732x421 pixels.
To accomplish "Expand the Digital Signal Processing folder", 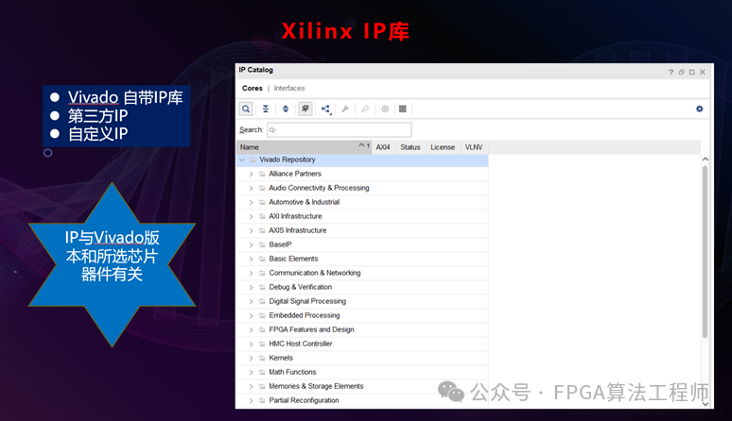I will pyautogui.click(x=252, y=301).
